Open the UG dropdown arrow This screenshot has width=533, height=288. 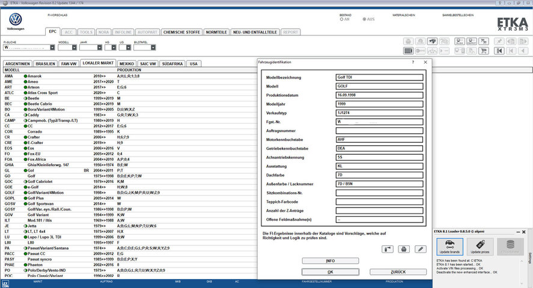pyautogui.click(x=128, y=47)
